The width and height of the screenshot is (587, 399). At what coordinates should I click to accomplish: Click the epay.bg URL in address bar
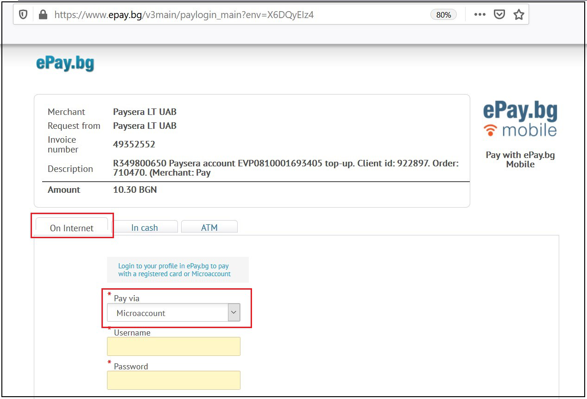tap(184, 15)
